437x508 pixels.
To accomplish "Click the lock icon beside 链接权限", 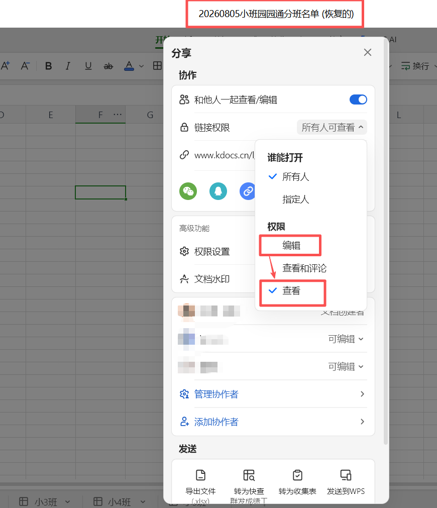I will (x=184, y=127).
